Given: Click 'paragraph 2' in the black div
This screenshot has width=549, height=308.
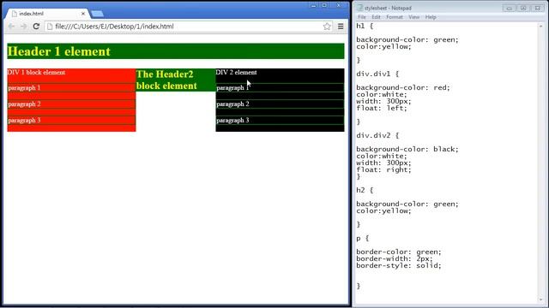Looking at the screenshot, I should [x=232, y=104].
